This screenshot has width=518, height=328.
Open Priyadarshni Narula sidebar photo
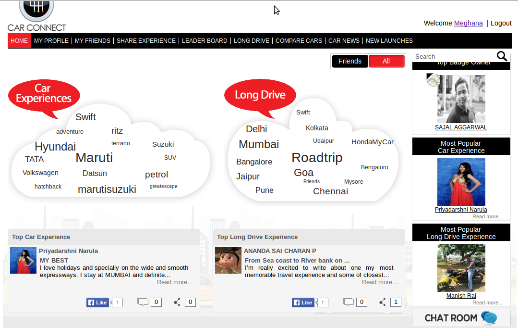[461, 182]
